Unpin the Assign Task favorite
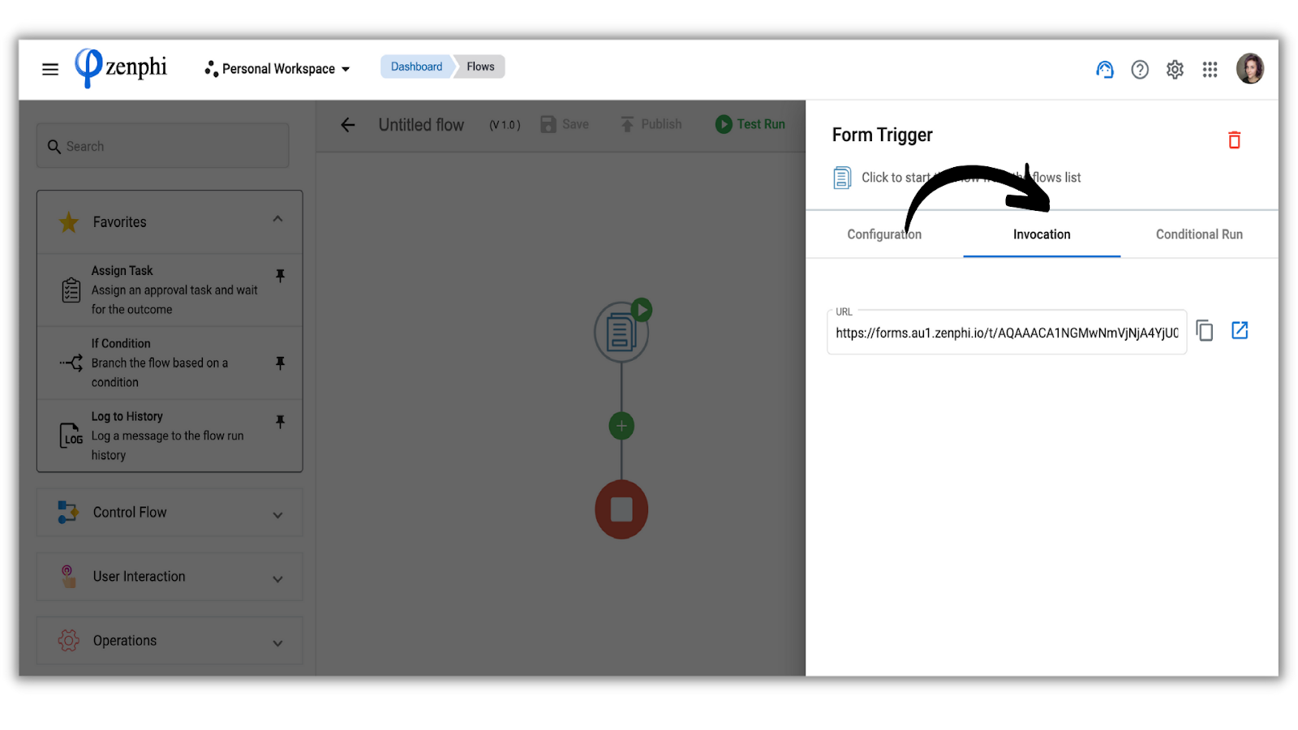This screenshot has width=1298, height=730. tap(280, 276)
